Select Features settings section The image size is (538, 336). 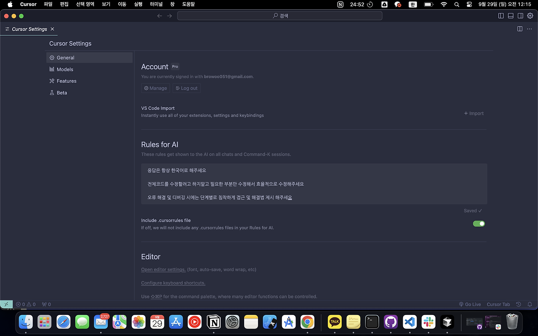(x=90, y=81)
